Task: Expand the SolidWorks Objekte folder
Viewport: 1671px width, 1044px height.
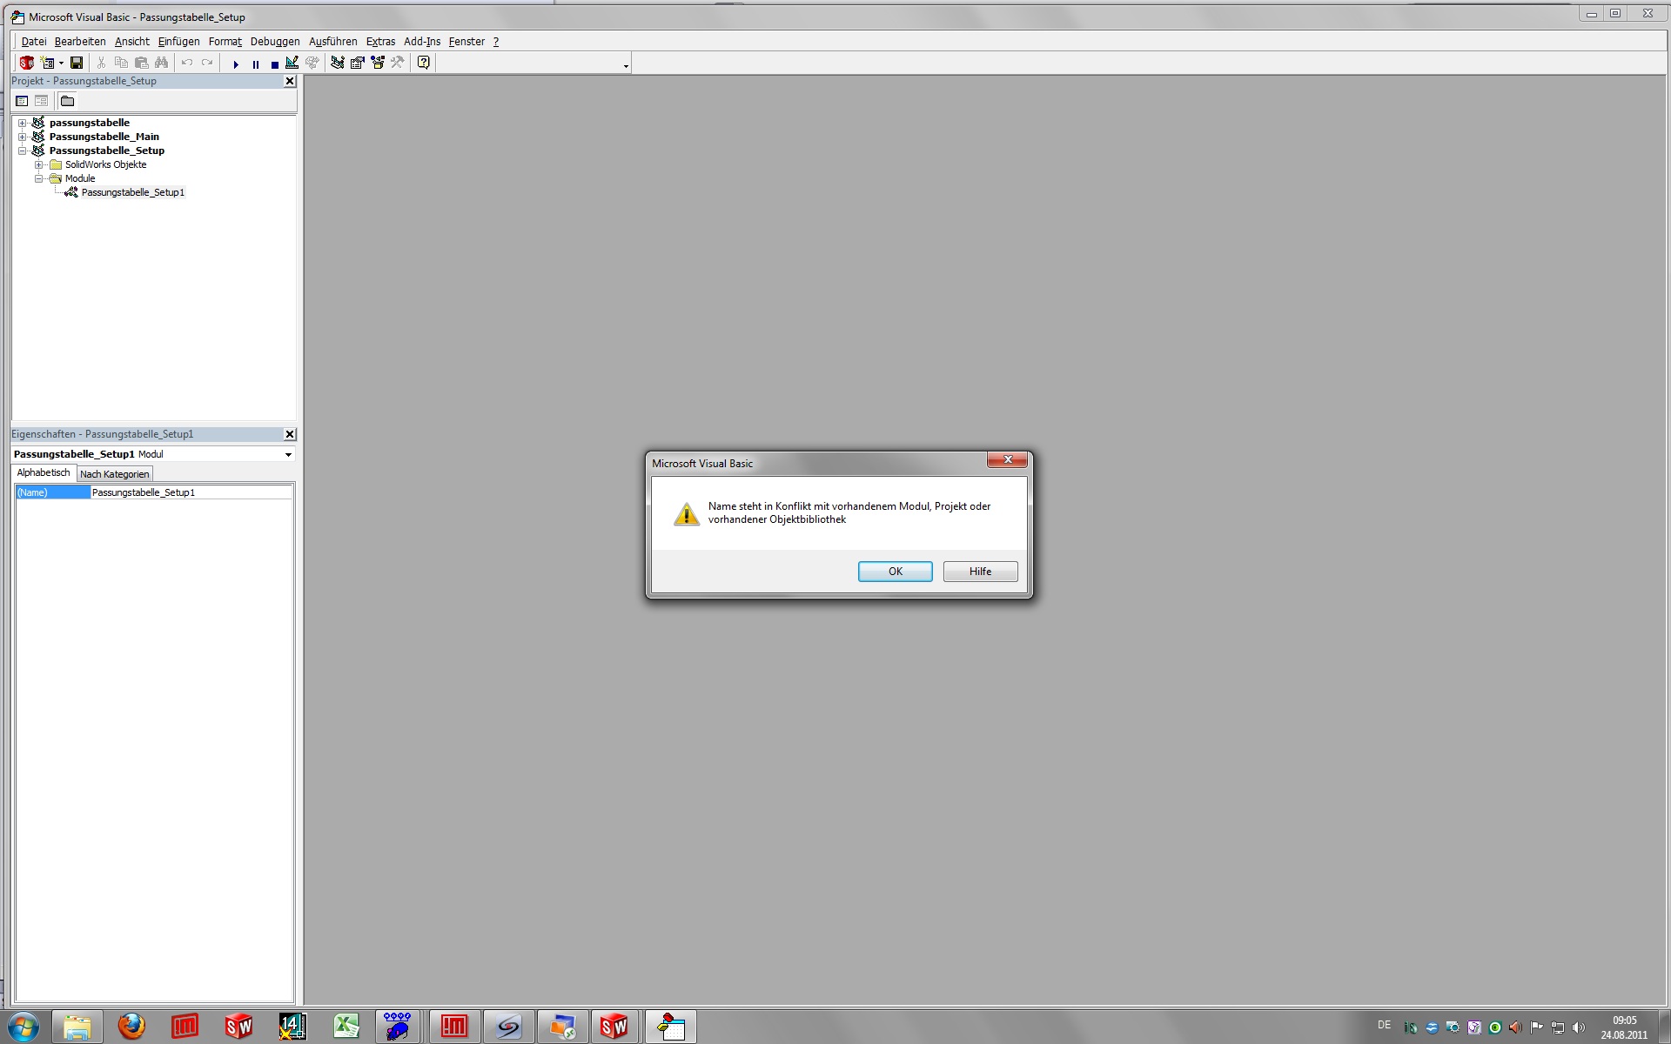Action: click(38, 164)
